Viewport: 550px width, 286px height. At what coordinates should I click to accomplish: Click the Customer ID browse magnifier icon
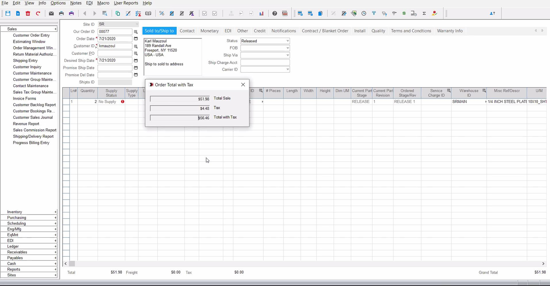click(136, 46)
